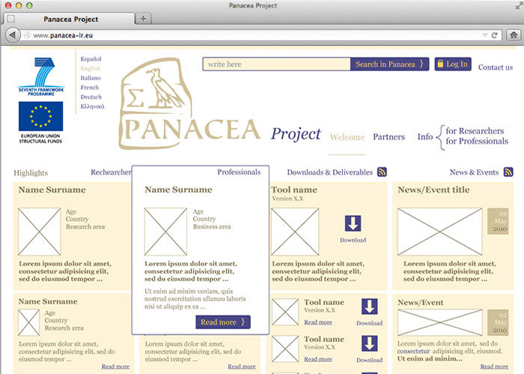Open the Rechearchers column heading

[111, 172]
